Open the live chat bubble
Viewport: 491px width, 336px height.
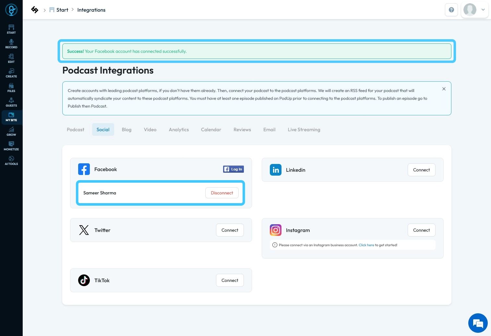pyautogui.click(x=478, y=323)
